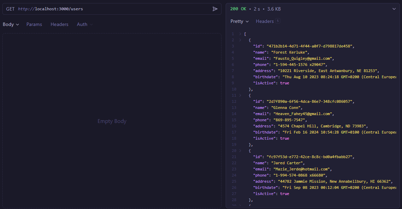Collapse the root array on line 1

[240, 34]
